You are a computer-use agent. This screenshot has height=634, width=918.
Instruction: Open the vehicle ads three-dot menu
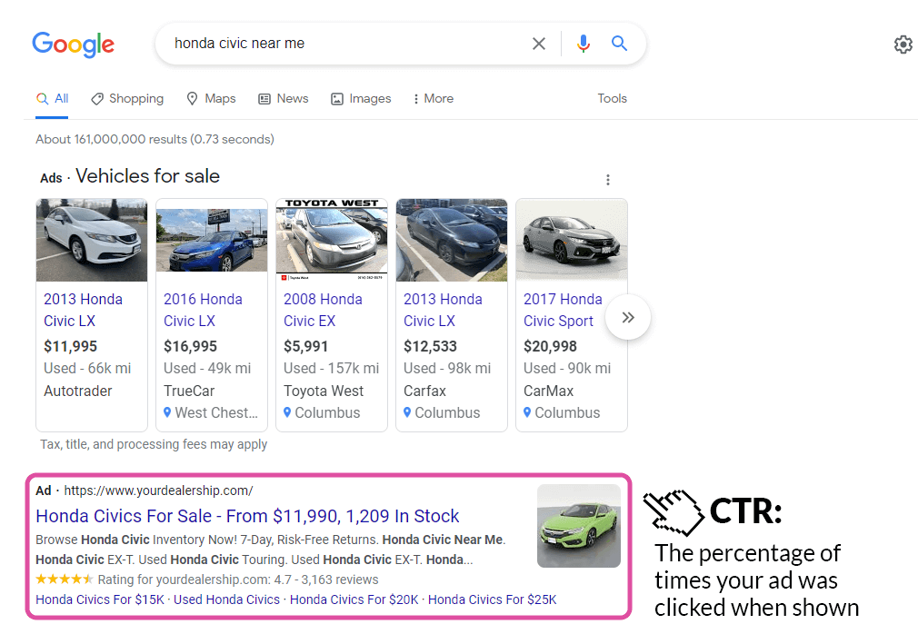pyautogui.click(x=608, y=180)
